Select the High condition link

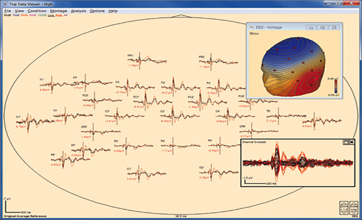tap(59, 15)
